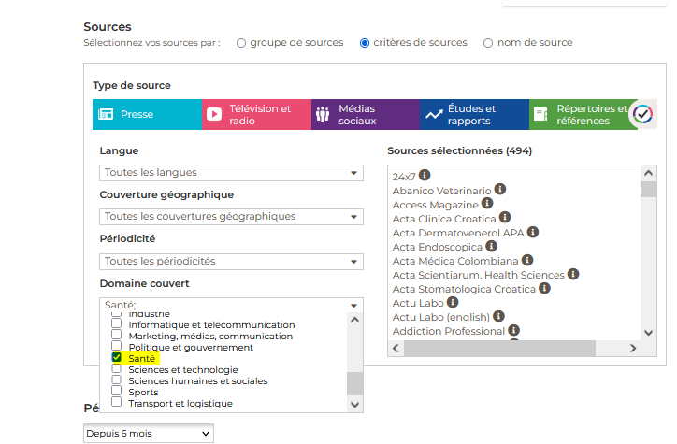Image resolution: width=677 pixels, height=444 pixels.
Task: Open the Études et rapports tab
Action: [x=474, y=114]
